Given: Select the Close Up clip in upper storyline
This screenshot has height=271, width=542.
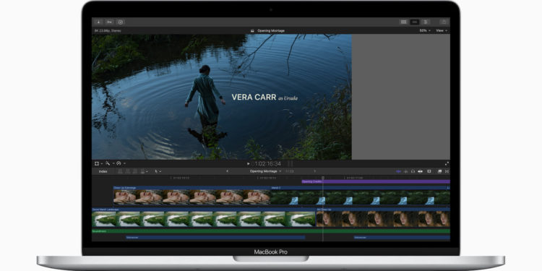Looking at the screenshot, I should point(192,195).
